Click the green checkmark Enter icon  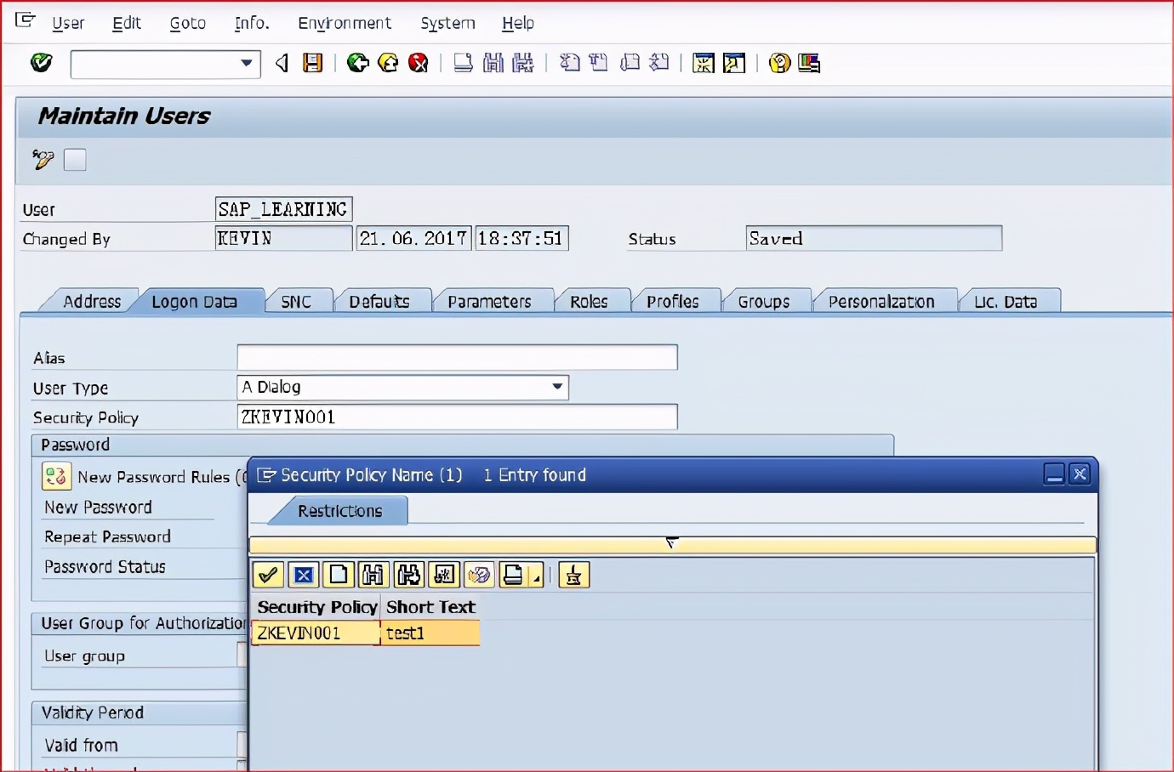(41, 63)
